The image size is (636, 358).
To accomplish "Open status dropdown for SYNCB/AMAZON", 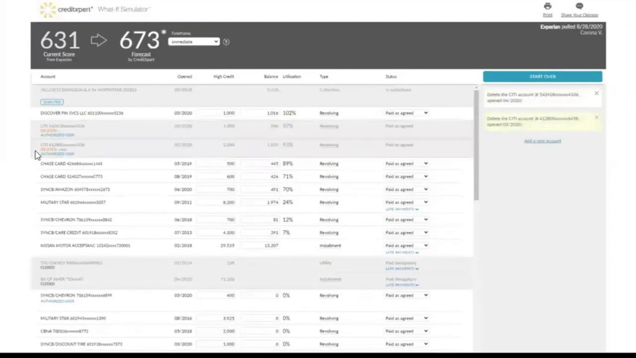I will [406, 189].
